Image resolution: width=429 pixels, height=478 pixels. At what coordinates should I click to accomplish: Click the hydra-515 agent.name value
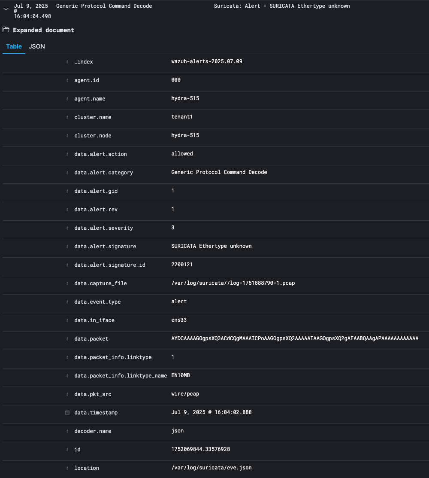pos(185,98)
